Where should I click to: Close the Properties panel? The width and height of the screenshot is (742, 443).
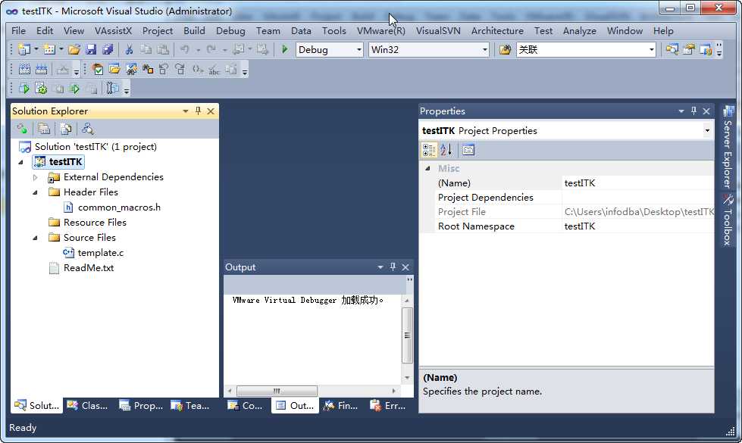[706, 111]
